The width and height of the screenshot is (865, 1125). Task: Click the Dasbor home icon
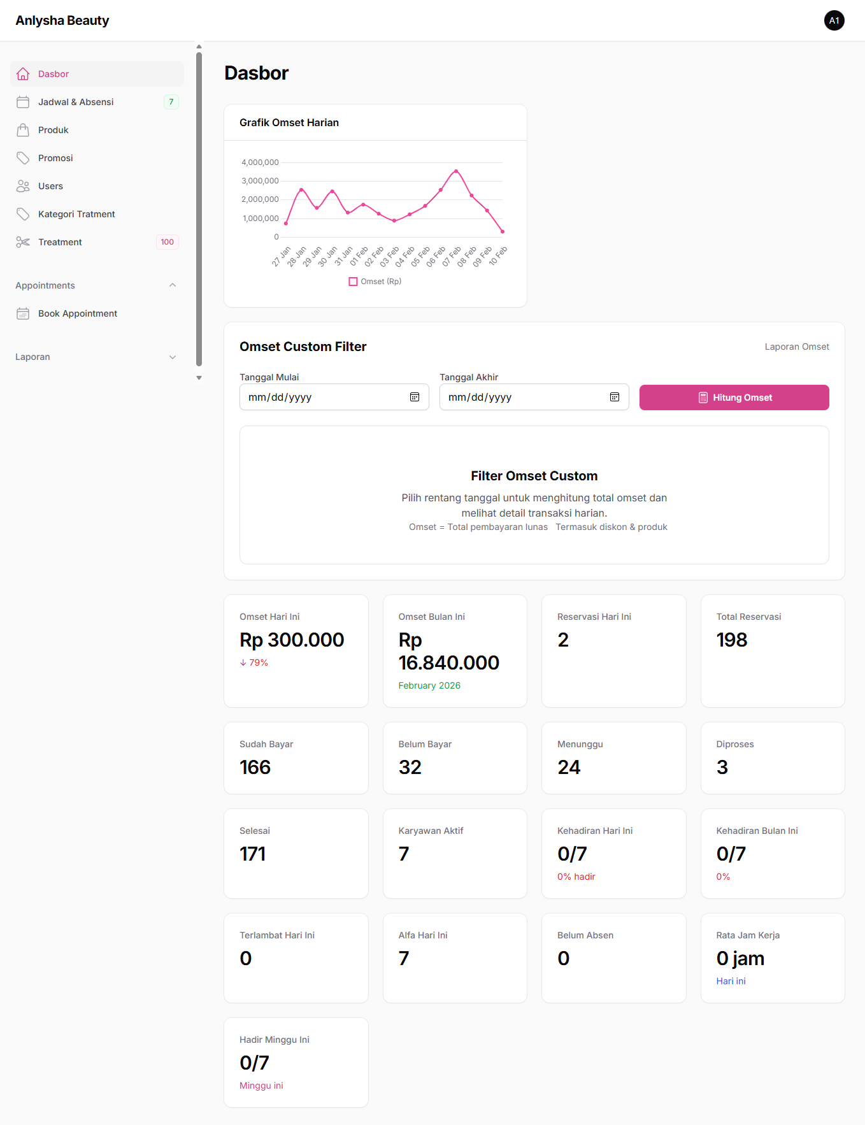coord(23,74)
